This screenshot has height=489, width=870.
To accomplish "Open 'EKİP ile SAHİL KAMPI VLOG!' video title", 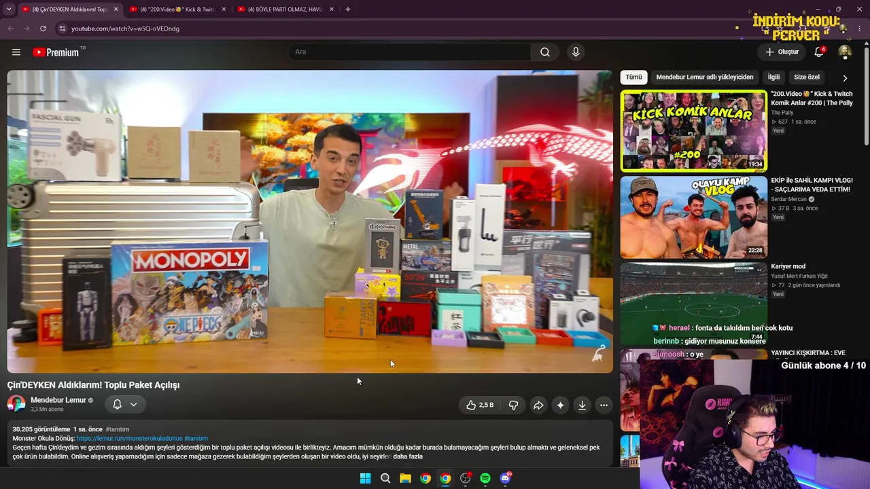I will (812, 185).
